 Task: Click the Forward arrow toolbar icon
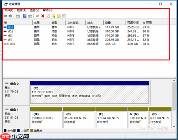tap(11, 16)
